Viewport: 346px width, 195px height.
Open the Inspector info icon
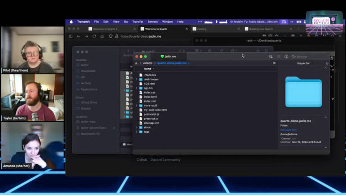coord(286,56)
